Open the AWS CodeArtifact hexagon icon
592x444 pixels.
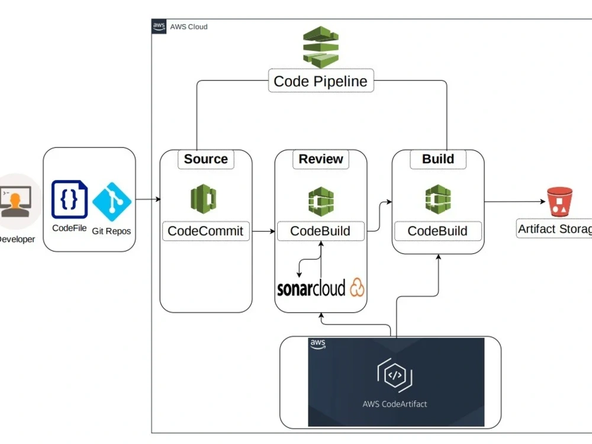(395, 375)
